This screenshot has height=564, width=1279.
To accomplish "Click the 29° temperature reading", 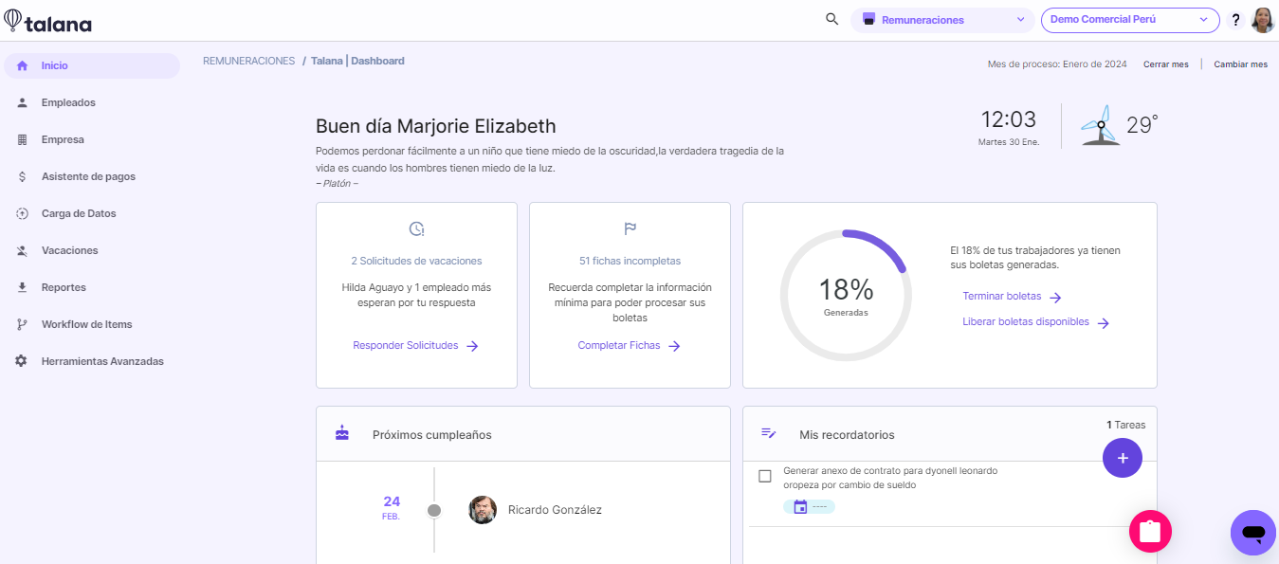I will (1142, 125).
